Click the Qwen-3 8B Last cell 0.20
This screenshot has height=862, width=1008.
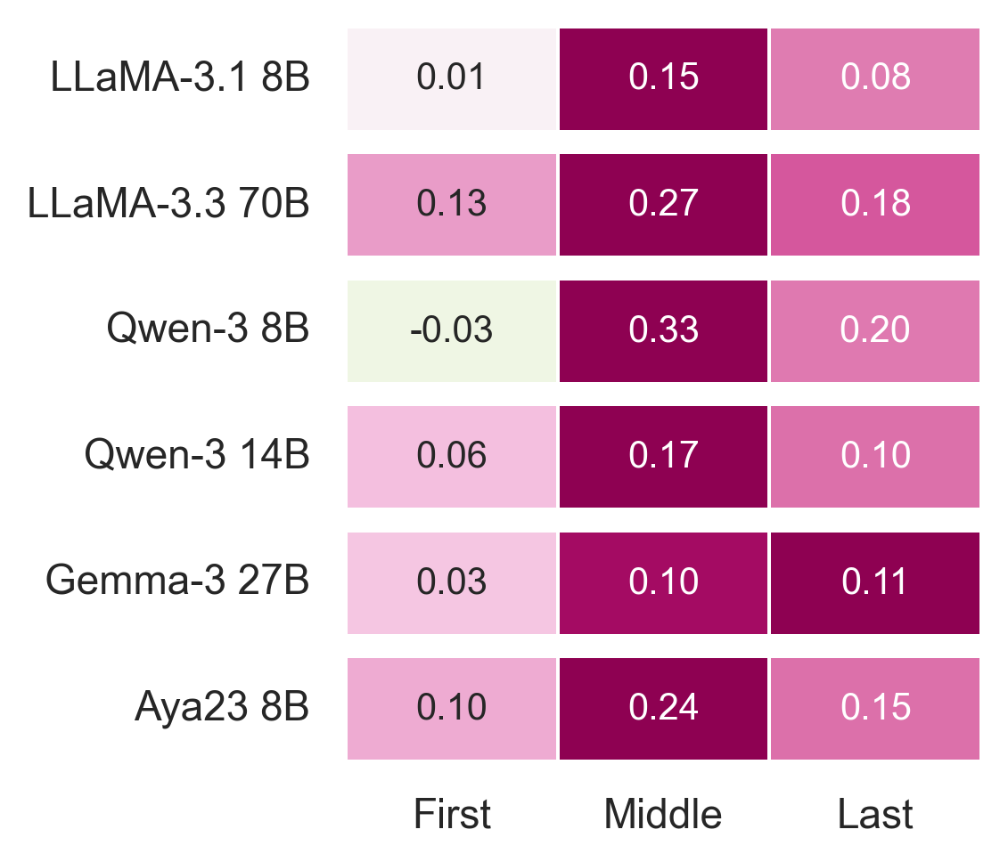pos(875,331)
